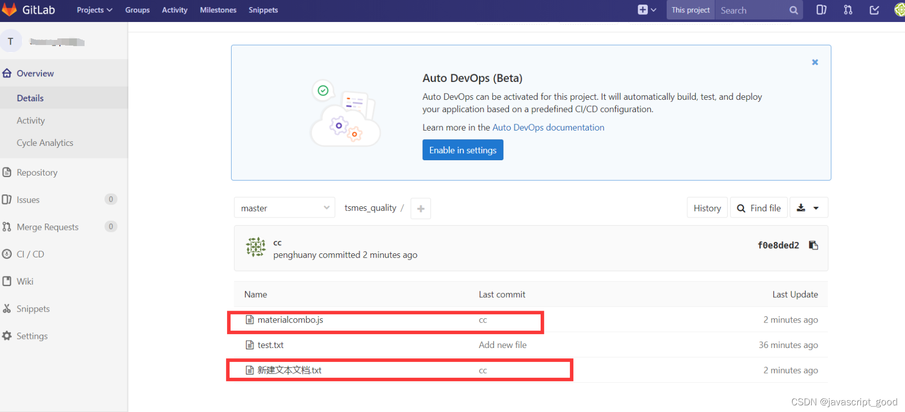
Task: Click the This project search scope
Action: (x=691, y=10)
